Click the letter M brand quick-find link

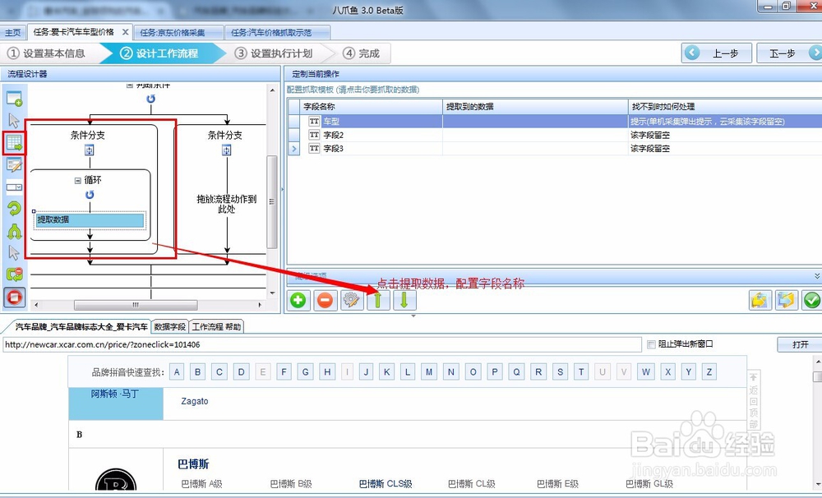(429, 371)
